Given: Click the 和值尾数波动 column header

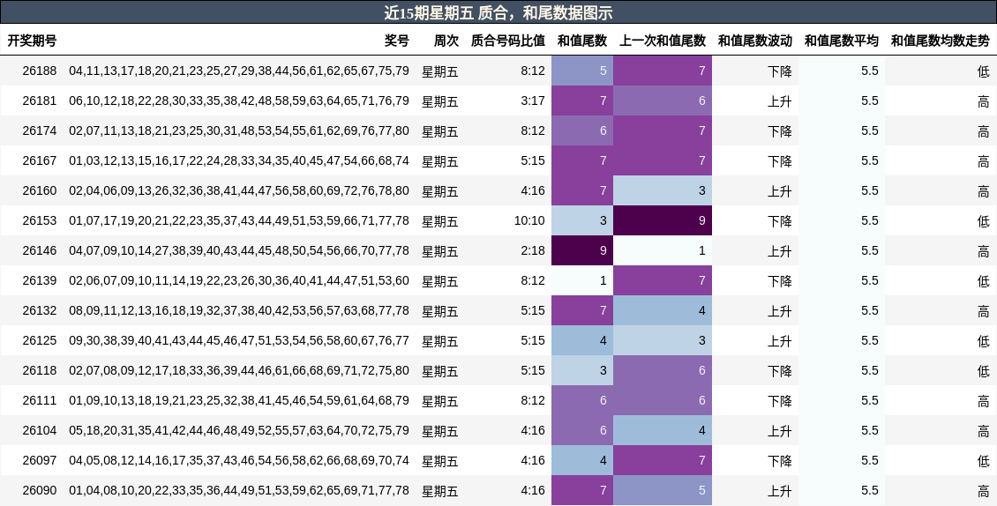Looking at the screenshot, I should [754, 41].
